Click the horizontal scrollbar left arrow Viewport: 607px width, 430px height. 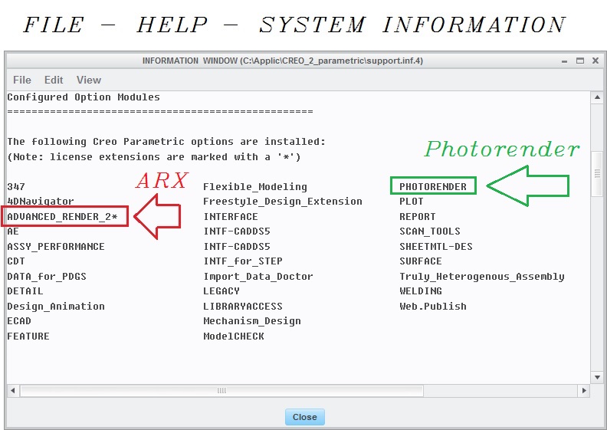pos(13,390)
